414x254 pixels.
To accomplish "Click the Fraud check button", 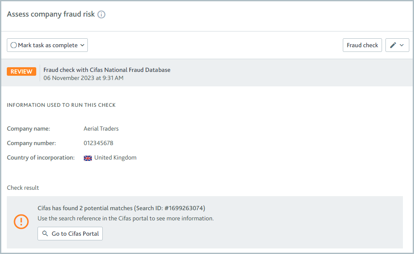I will [362, 45].
